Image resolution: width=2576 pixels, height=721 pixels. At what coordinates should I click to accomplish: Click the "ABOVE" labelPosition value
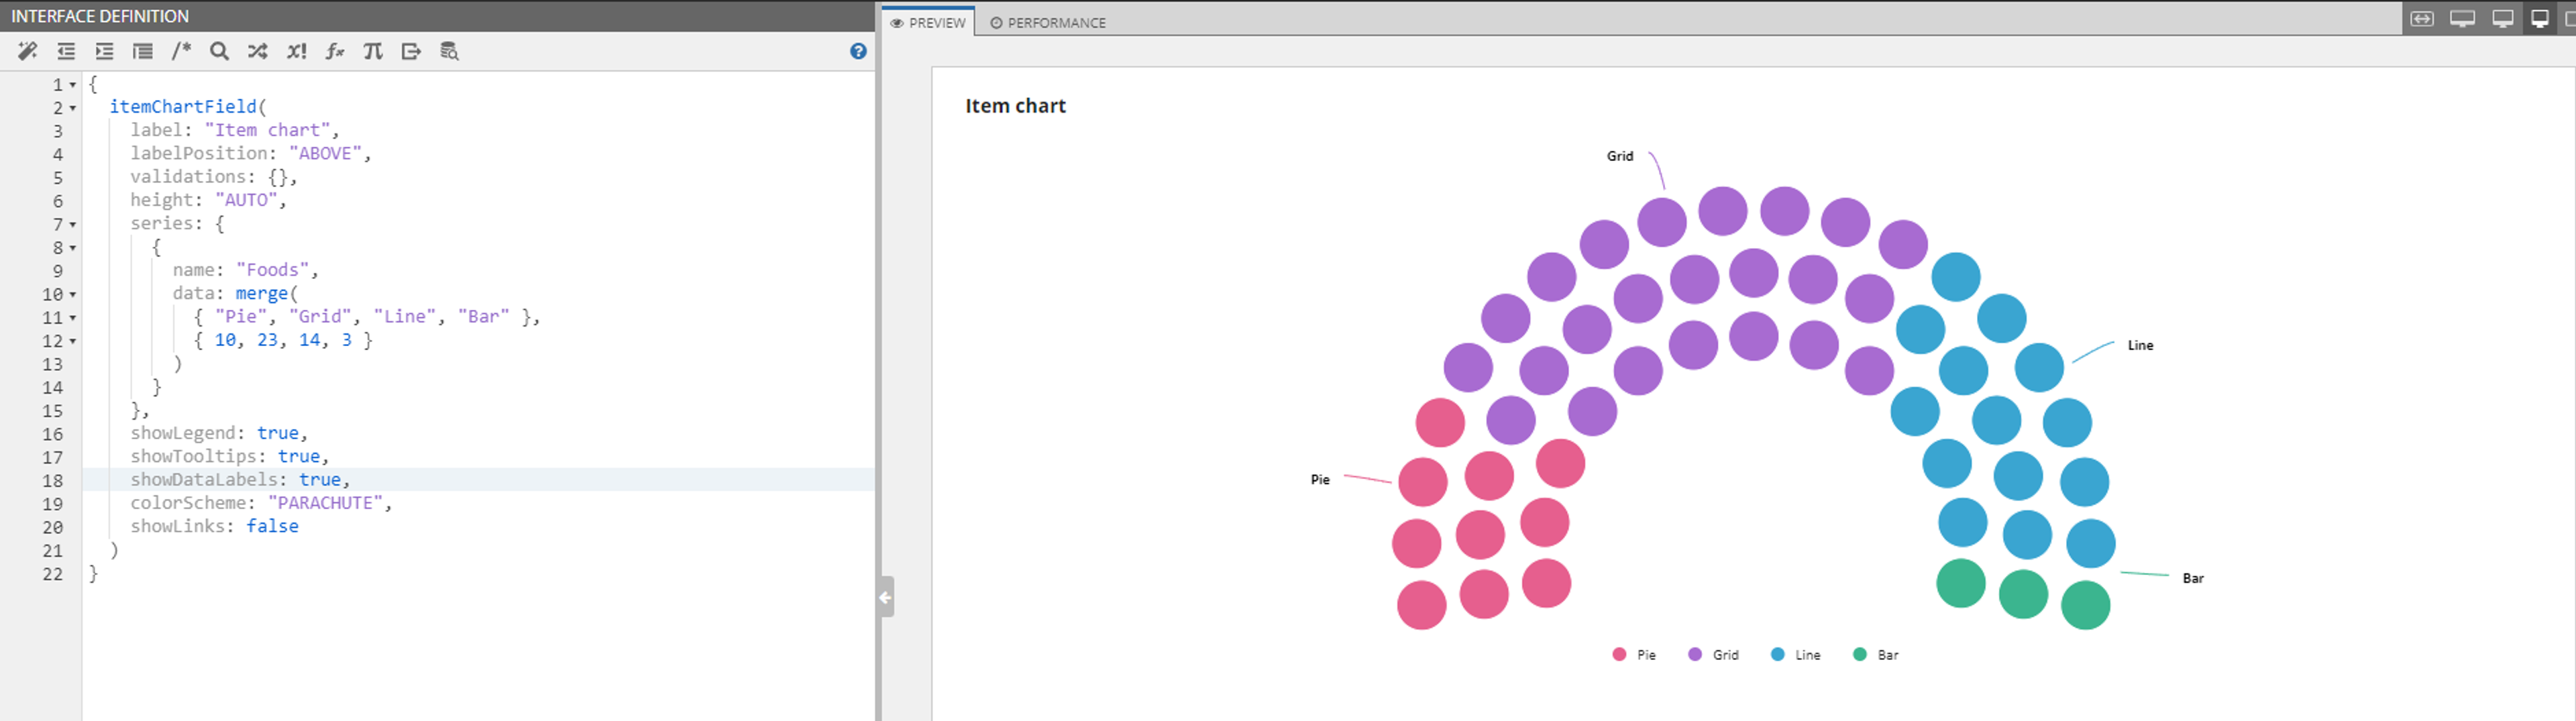pos(325,153)
